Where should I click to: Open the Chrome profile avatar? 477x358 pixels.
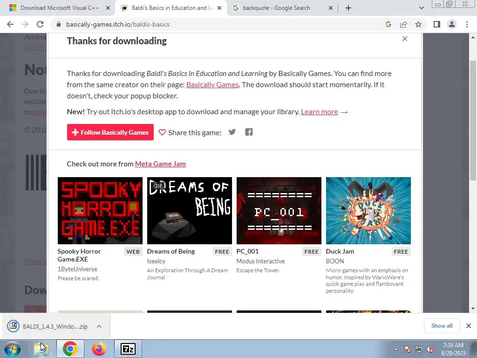pyautogui.click(x=452, y=24)
